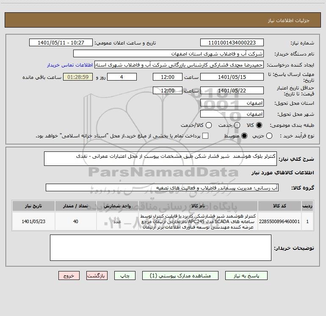Click the item name cell mentioning APC245

pos(198,221)
